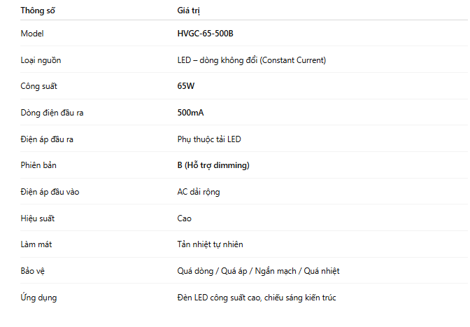Screen dimensions: 470x327
Task: Click the "Giá trị" column header
Action: coord(192,11)
